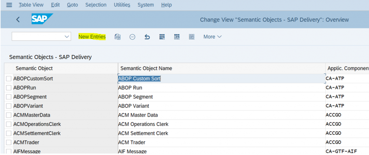Viewport: 369px width, 155px height.
Task: Click the ACM Trader name cell
Action: (222, 142)
